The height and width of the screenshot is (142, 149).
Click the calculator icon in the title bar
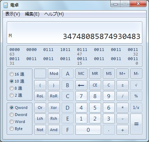(x=6, y=5)
